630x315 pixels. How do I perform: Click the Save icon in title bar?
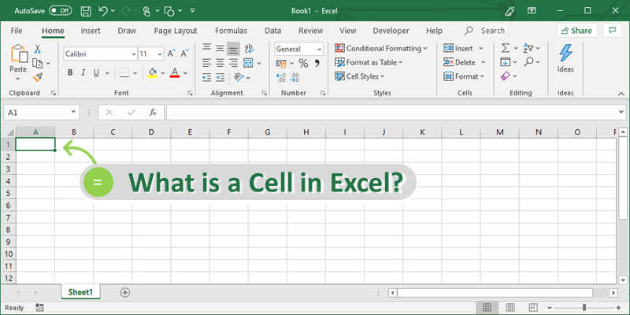(86, 11)
